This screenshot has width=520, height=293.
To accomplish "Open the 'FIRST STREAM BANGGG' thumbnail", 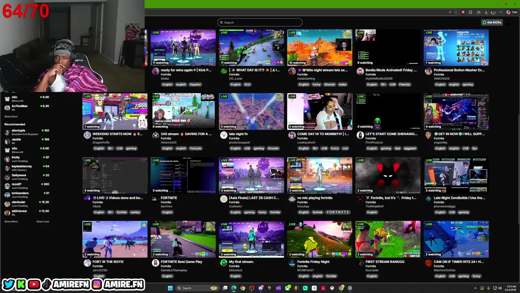I will point(388,239).
